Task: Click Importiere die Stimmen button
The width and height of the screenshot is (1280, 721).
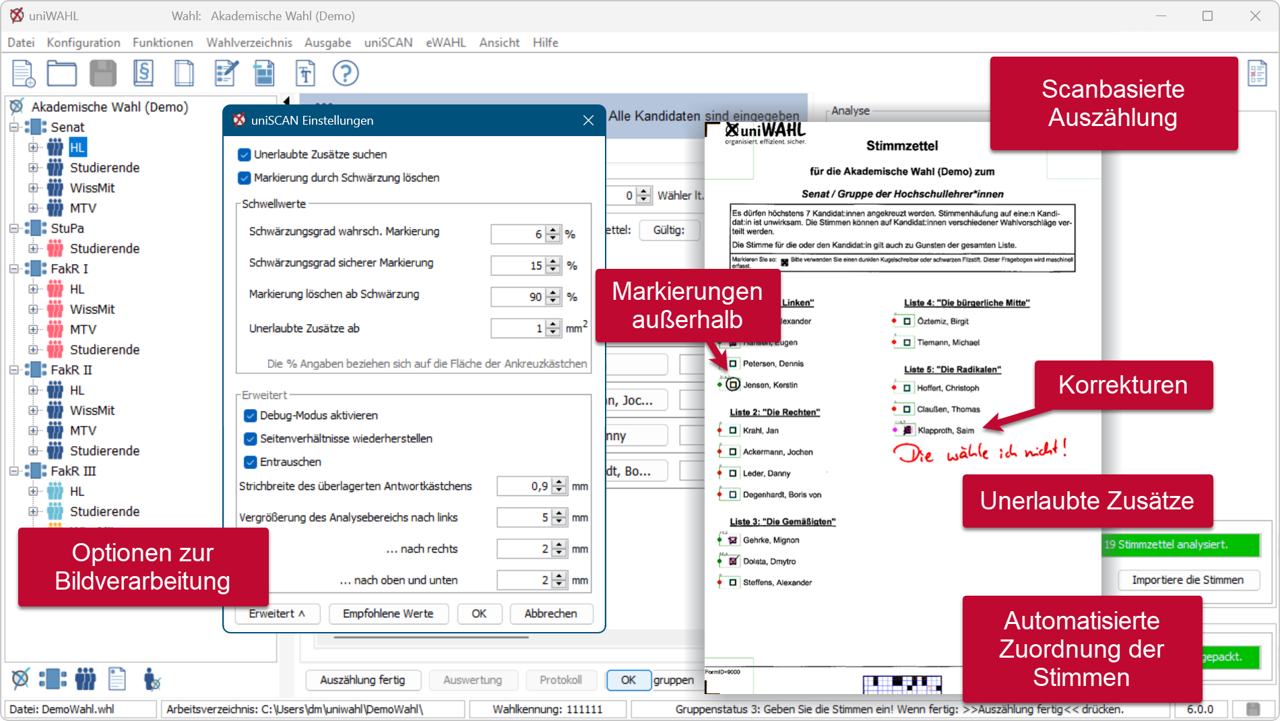Action: tap(1188, 579)
